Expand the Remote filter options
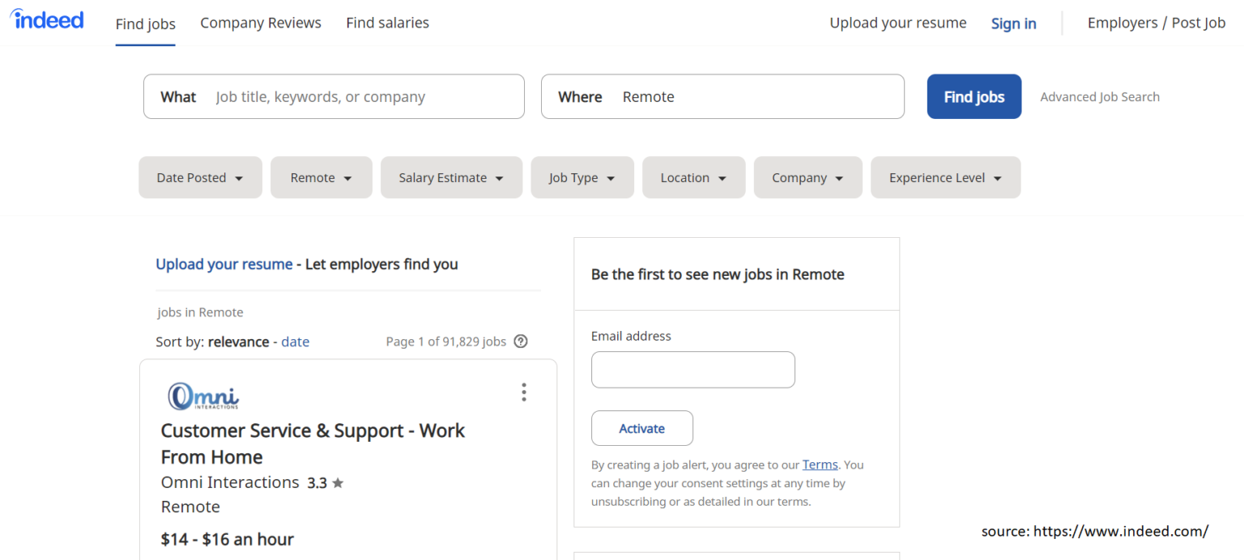This screenshot has width=1244, height=560. click(x=321, y=177)
